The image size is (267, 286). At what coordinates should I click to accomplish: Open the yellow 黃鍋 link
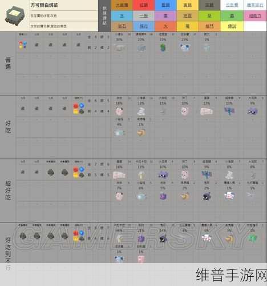[x=188, y=5]
